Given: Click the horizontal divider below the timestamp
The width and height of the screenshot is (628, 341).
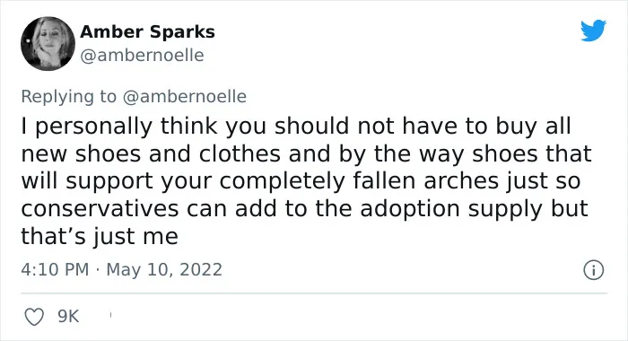Looking at the screenshot, I should 314,293.
